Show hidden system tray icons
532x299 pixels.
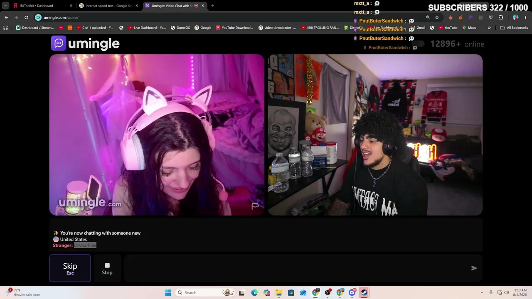[x=482, y=293]
